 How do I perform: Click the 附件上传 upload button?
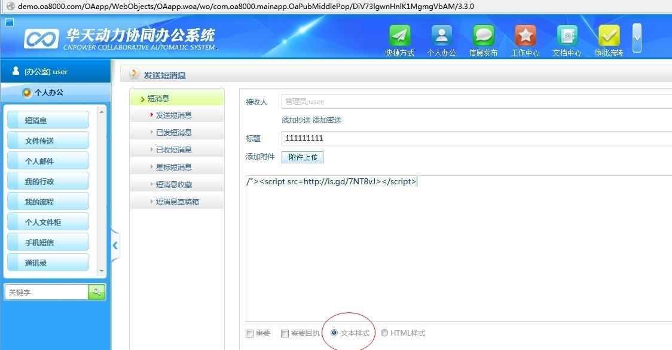[303, 157]
